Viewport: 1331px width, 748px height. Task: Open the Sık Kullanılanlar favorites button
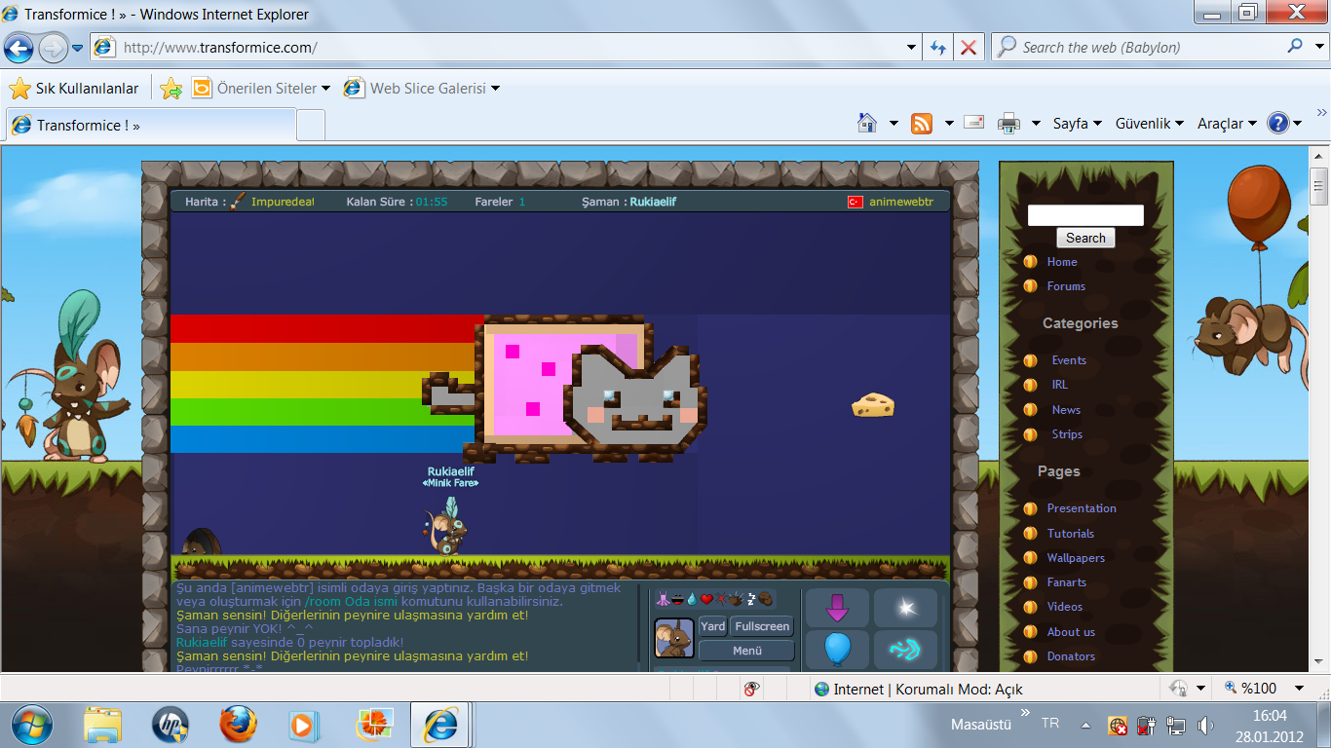74,89
